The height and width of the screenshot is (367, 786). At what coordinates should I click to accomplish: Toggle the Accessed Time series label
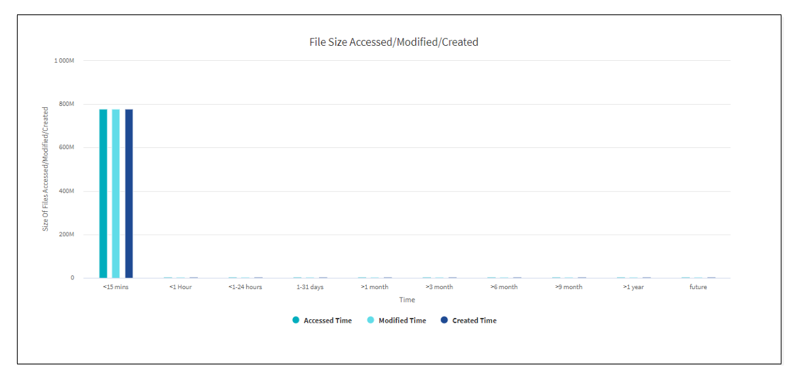point(327,321)
